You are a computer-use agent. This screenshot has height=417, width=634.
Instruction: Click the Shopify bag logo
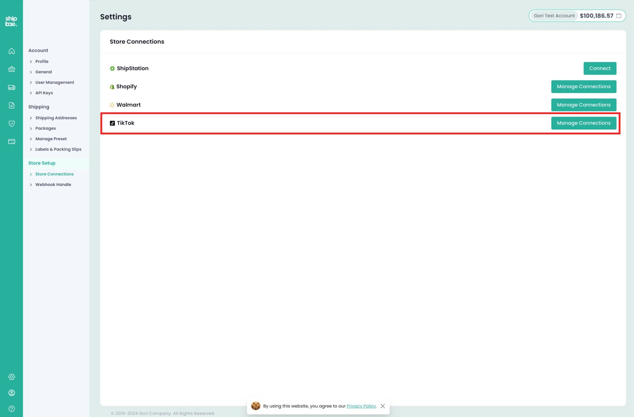[x=112, y=87]
